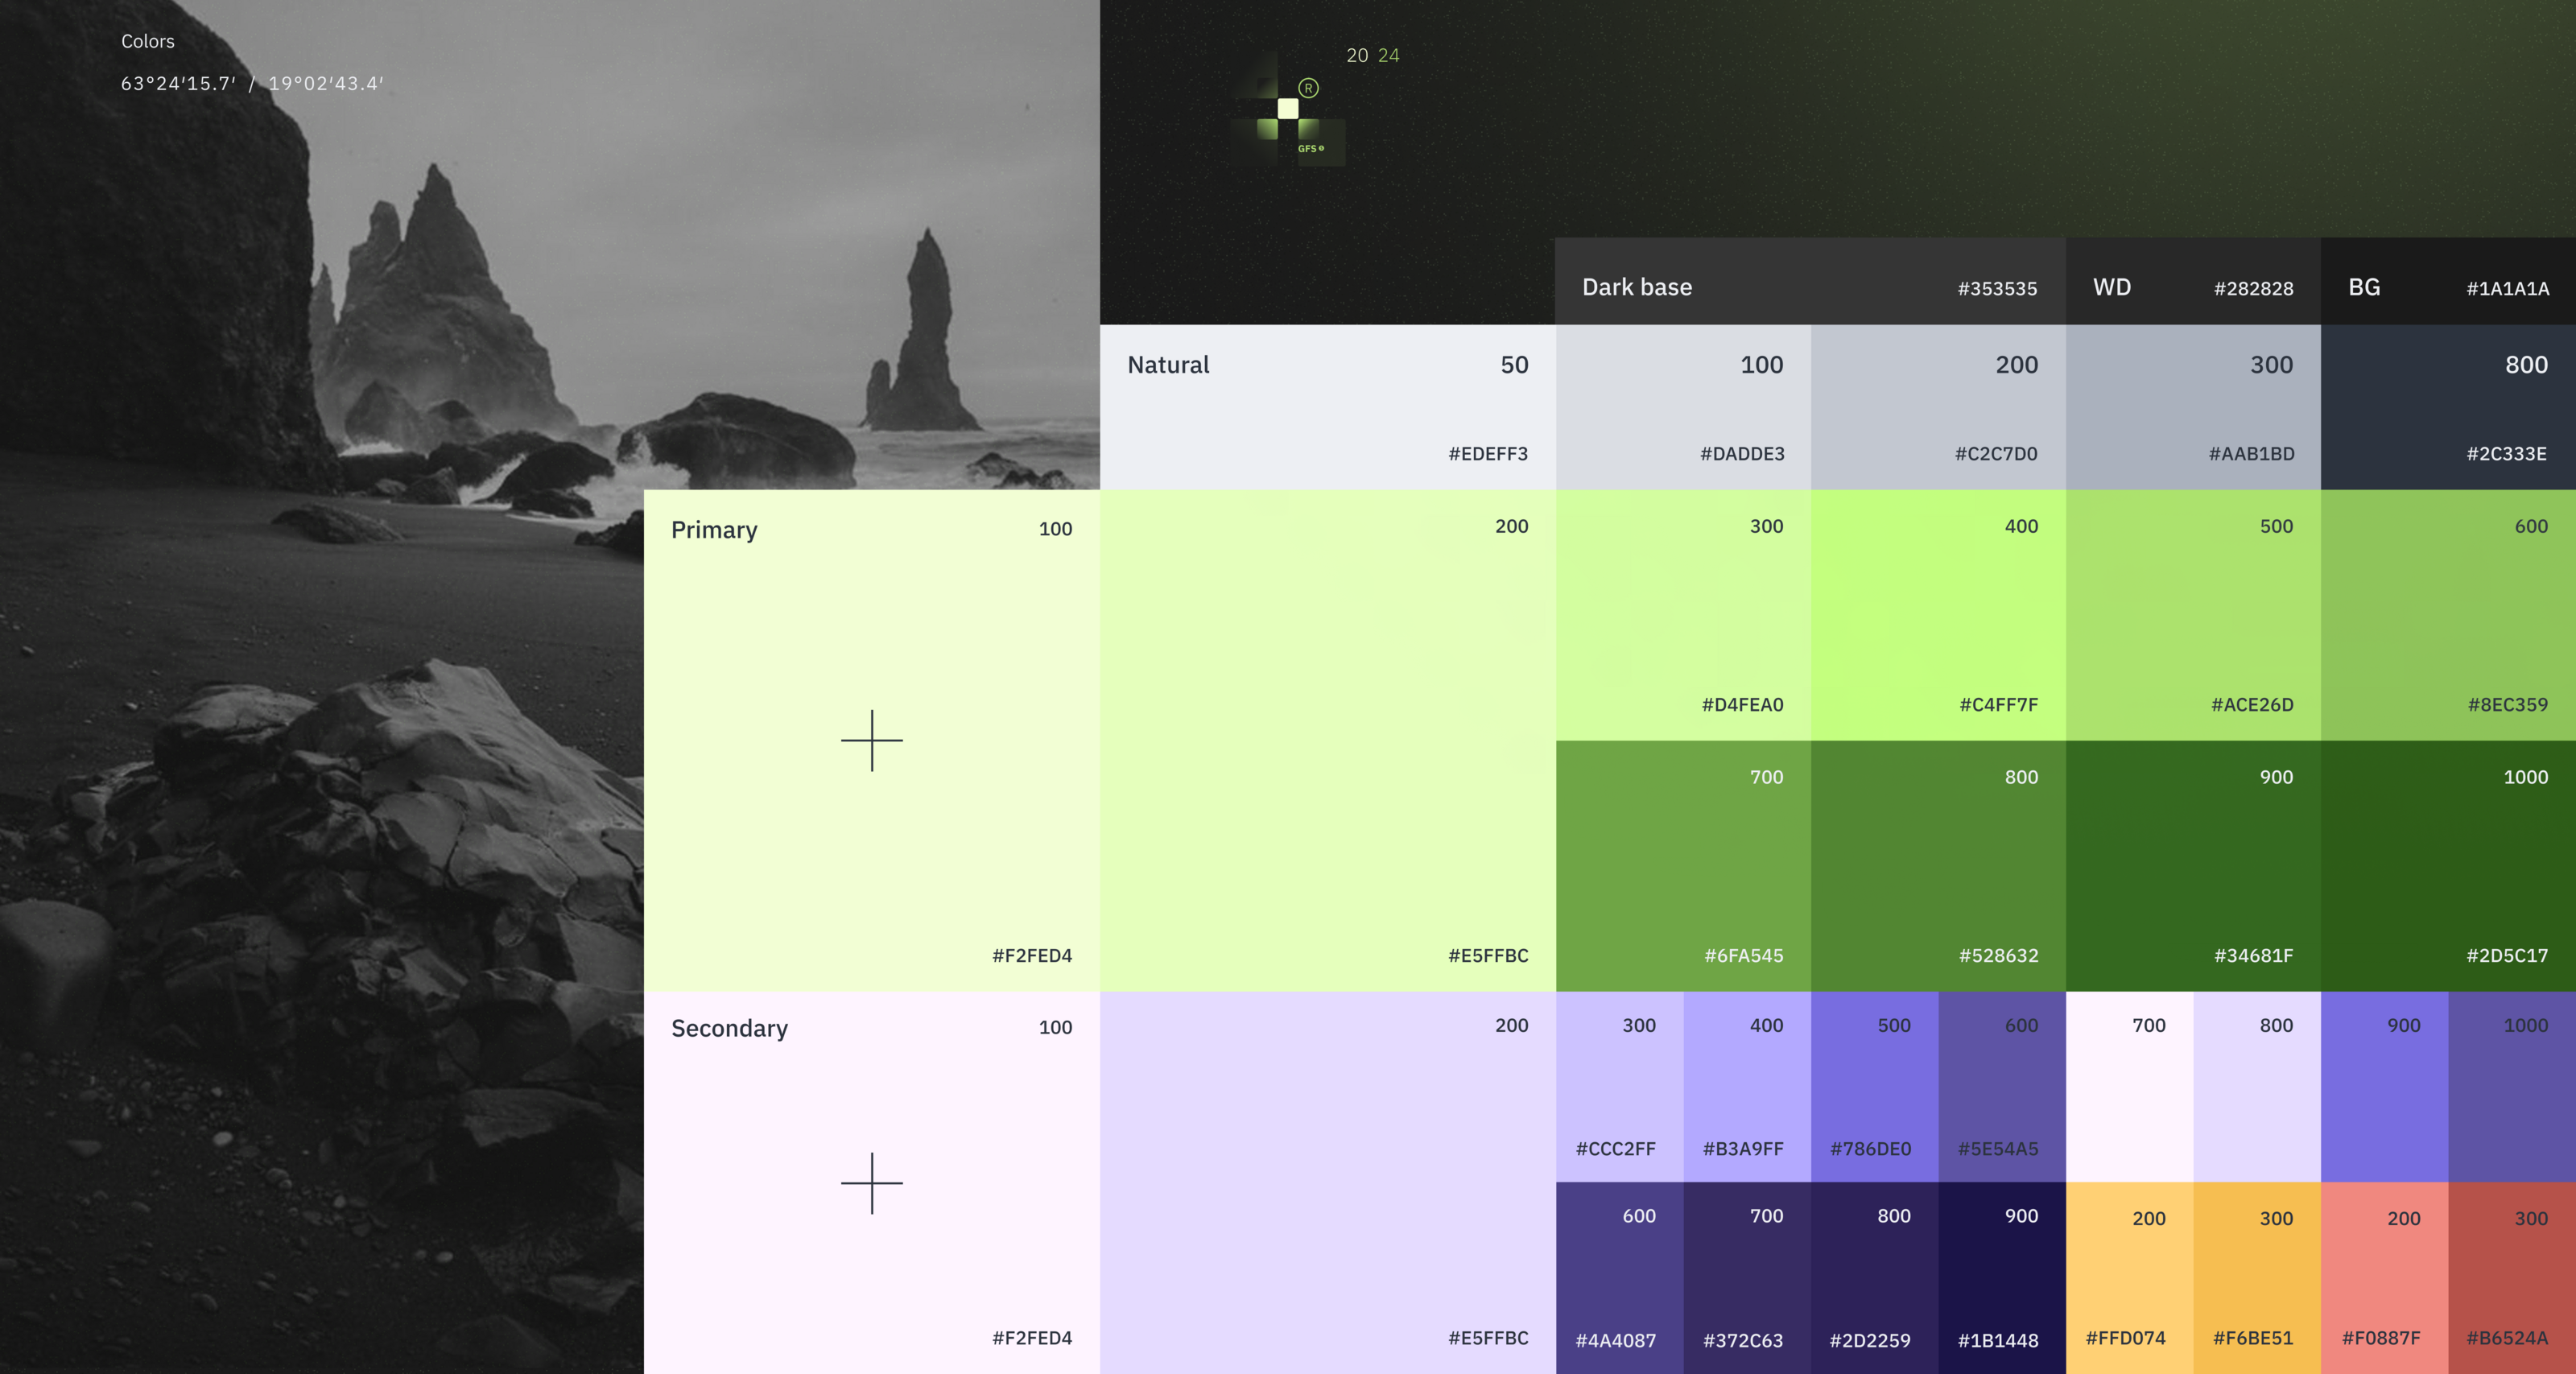Click the plus crosshair in Secondary 100 swatch
The width and height of the screenshot is (2576, 1374).
[871, 1182]
